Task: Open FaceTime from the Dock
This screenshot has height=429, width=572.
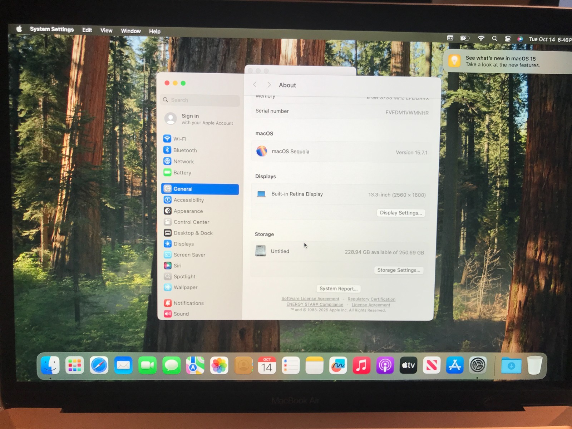Action: [x=147, y=365]
